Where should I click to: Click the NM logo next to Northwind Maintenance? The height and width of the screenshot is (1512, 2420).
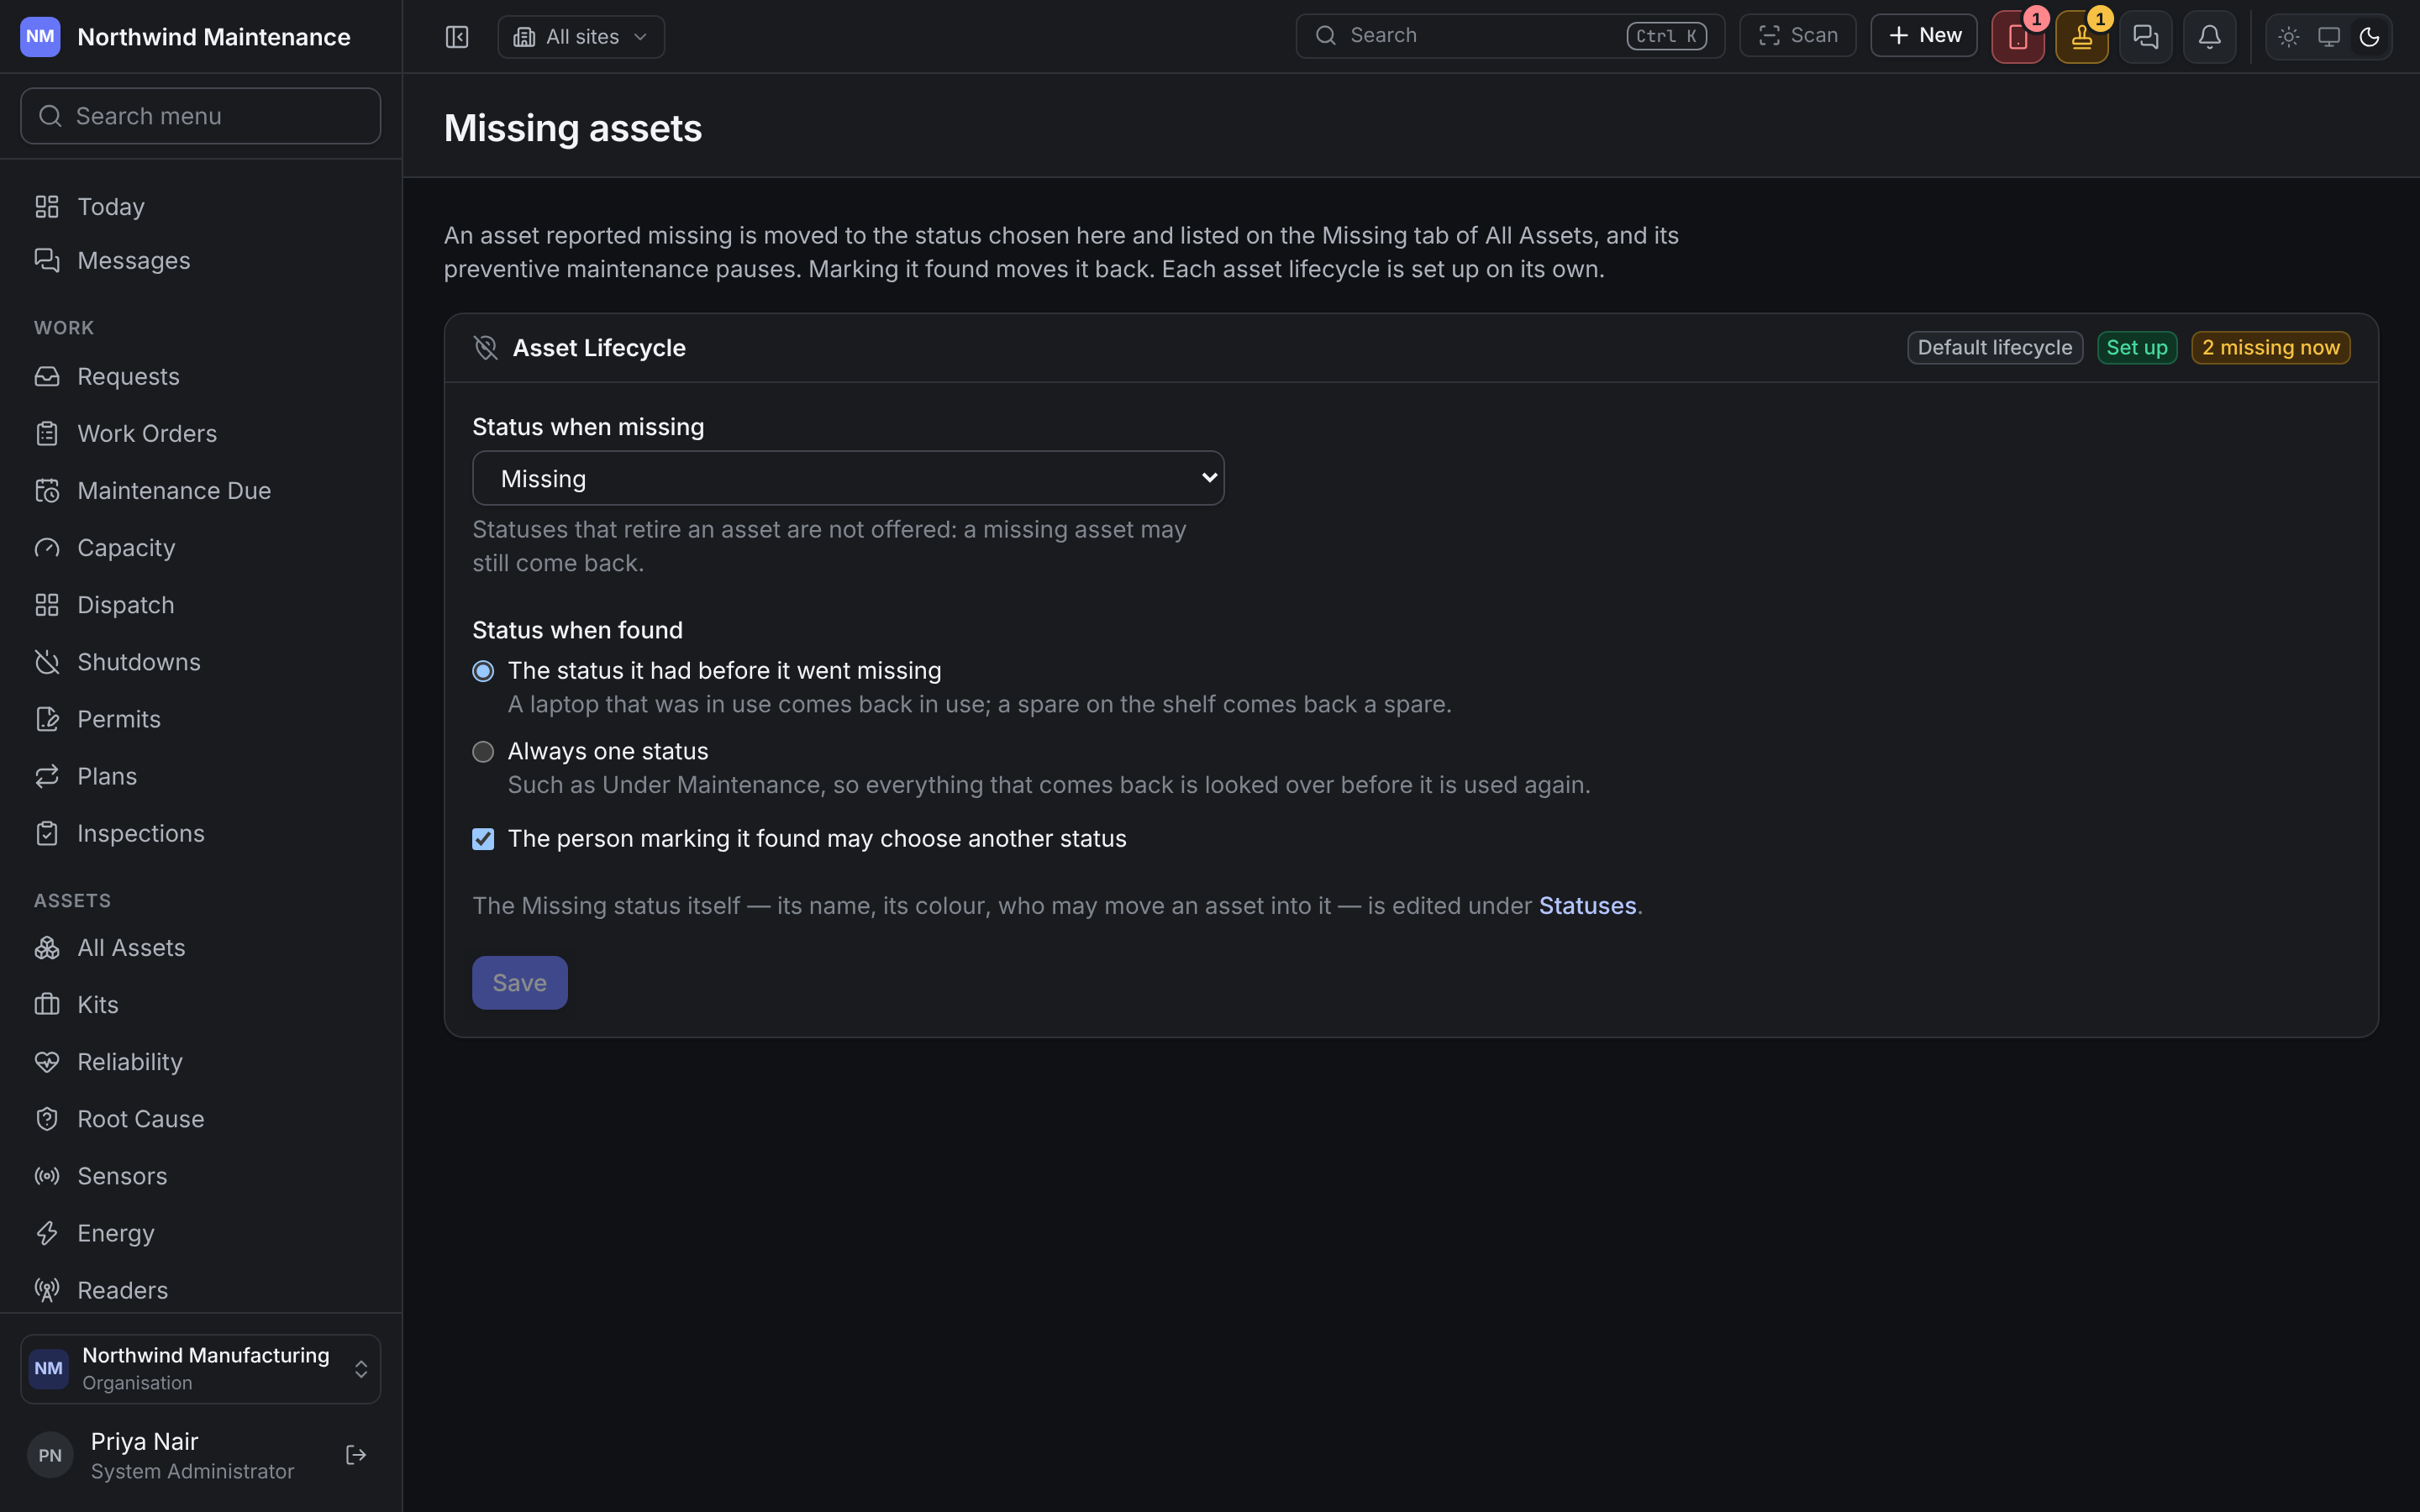pos(40,37)
